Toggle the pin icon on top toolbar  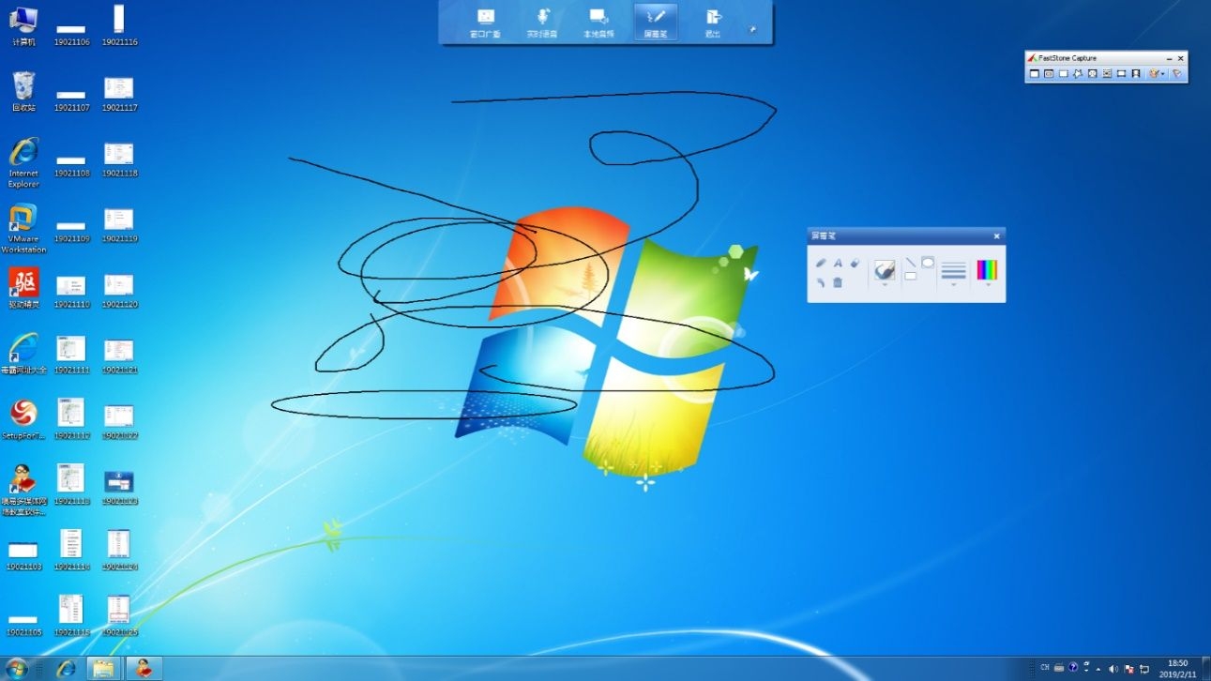(x=751, y=30)
